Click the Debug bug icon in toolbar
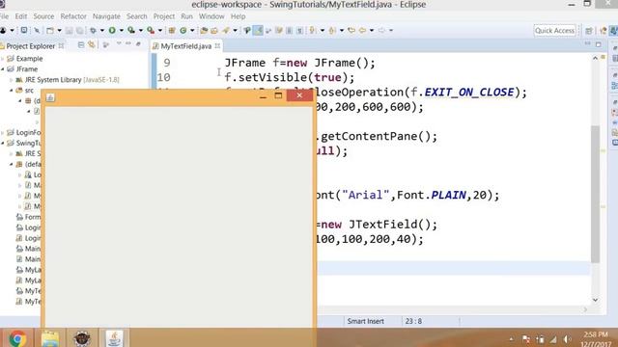This screenshot has height=347, width=618. pyautogui.click(x=93, y=30)
